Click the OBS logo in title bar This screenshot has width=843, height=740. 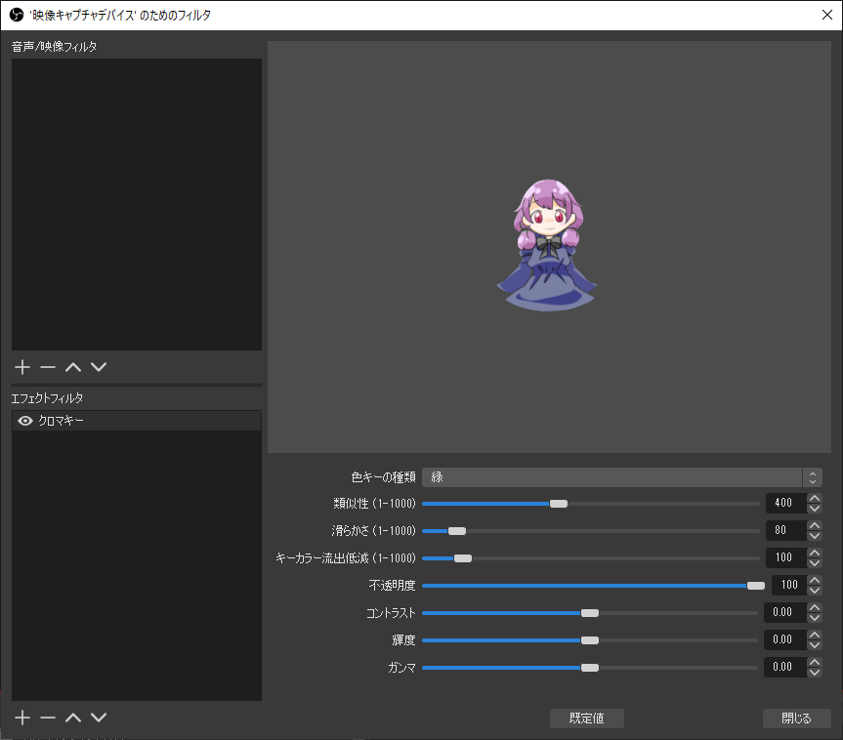pos(17,15)
